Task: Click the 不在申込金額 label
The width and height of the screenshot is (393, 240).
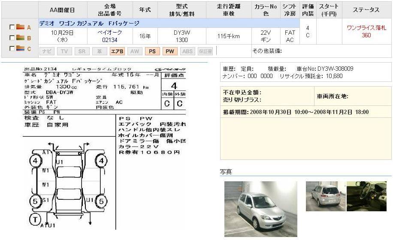Action: tap(242, 92)
